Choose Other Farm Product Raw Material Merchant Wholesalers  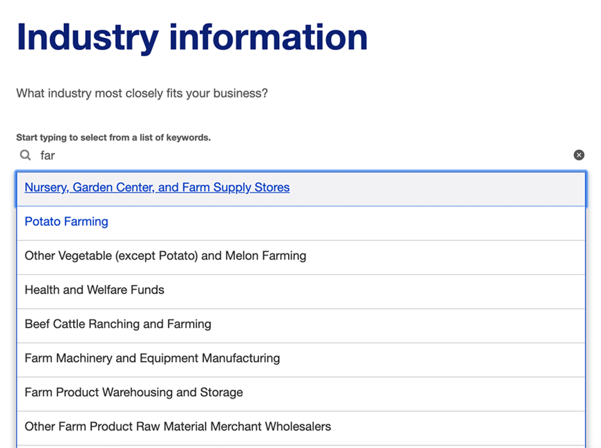tap(178, 427)
